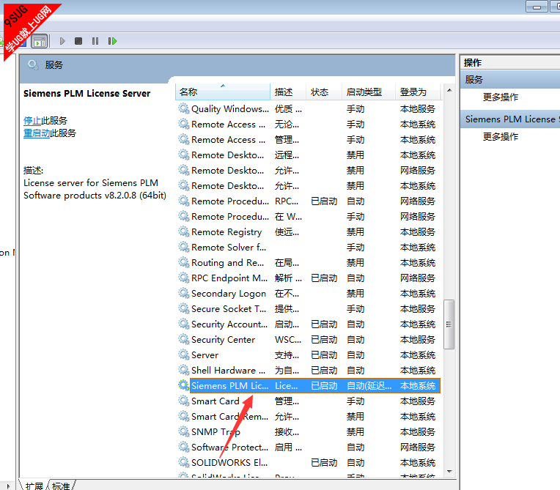This screenshot has width=560, height=490.
Task: Click the gear icon of Quality Windows service
Action: point(183,108)
